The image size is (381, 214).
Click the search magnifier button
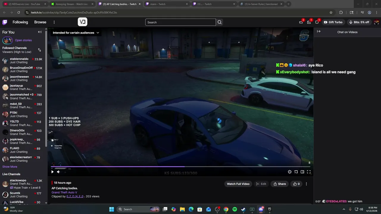click(220, 22)
